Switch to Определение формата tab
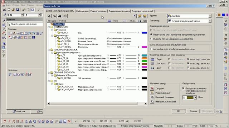The image size is (229, 128). tap(119, 11)
